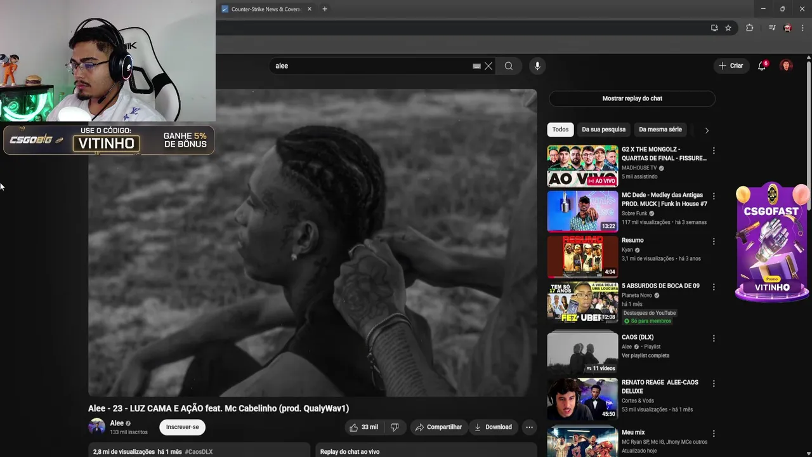Image resolution: width=812 pixels, height=457 pixels.
Task: Open options for CAOS (DLX) playlist
Action: coord(714,338)
